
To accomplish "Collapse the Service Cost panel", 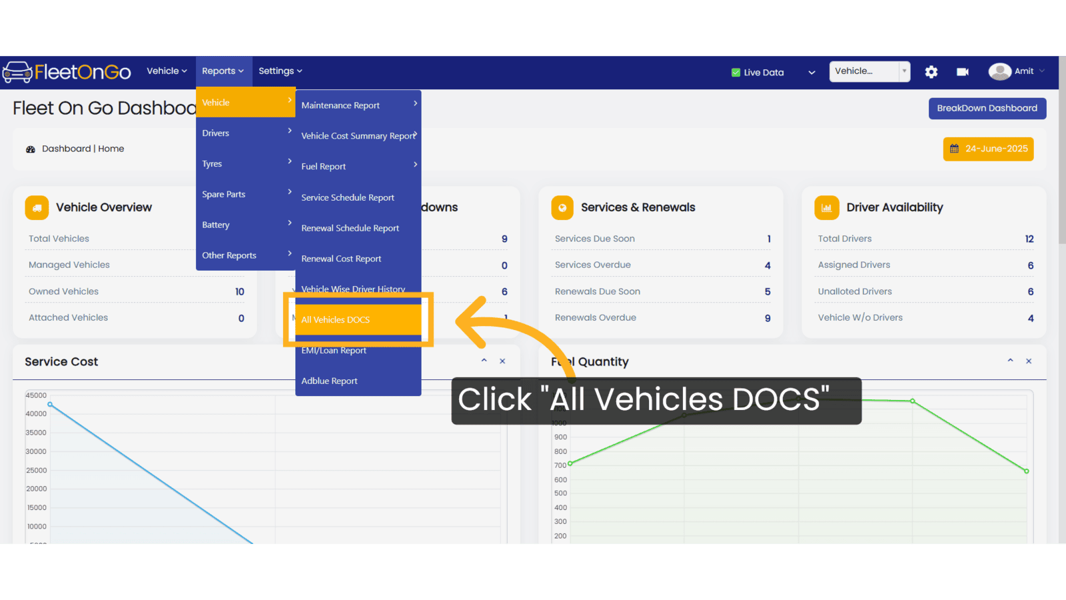I will click(484, 361).
